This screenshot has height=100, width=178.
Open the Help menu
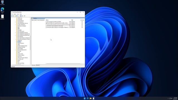click(x=21, y=14)
